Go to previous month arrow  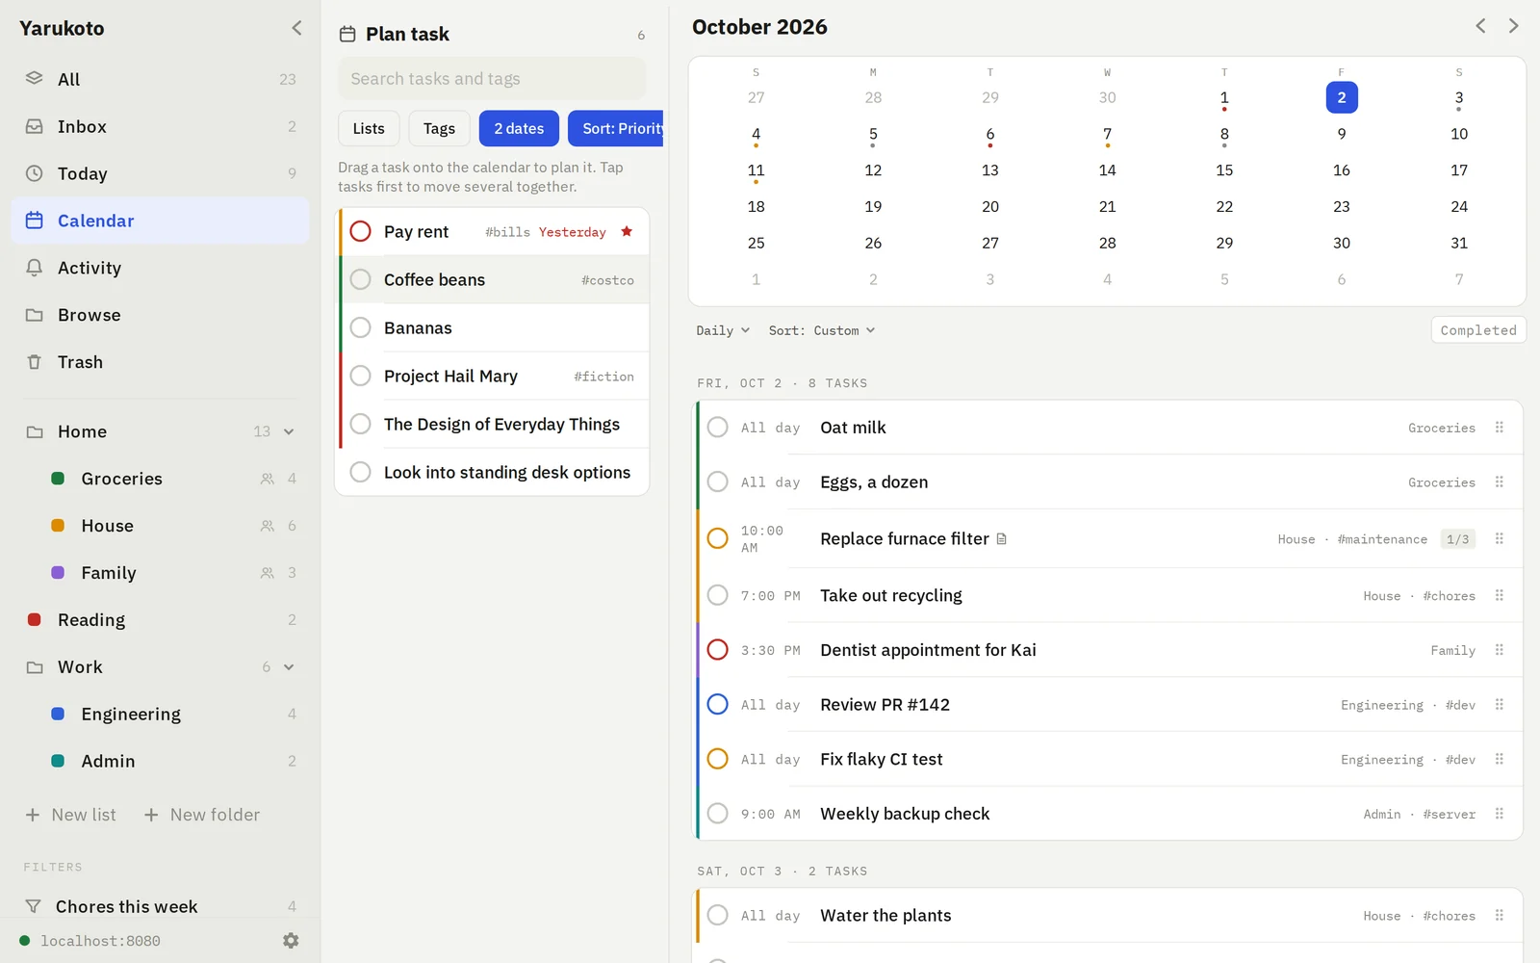[x=1480, y=26]
